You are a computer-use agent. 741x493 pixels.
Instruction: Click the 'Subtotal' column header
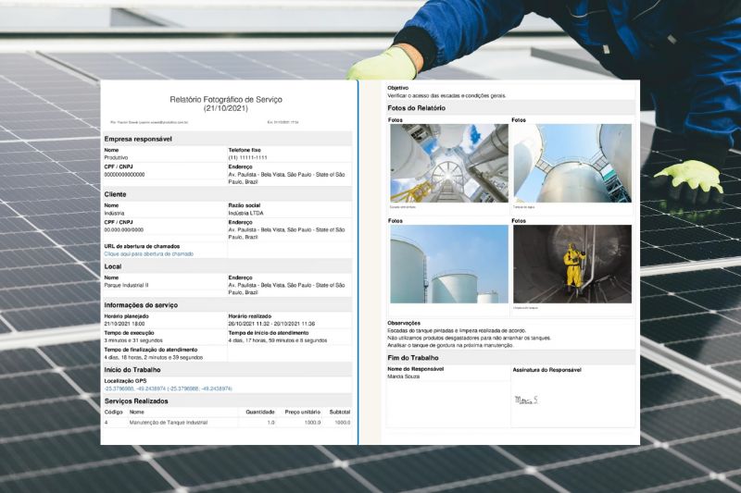(340, 413)
